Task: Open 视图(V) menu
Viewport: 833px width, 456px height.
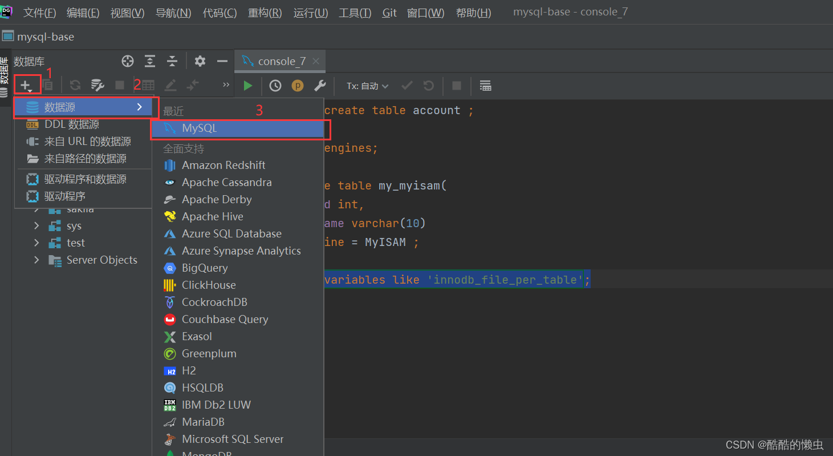Action: coord(128,13)
